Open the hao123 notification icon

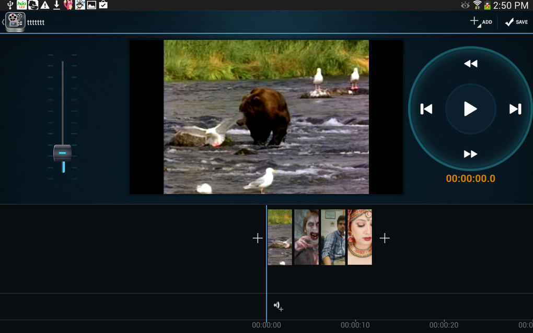point(22,5)
